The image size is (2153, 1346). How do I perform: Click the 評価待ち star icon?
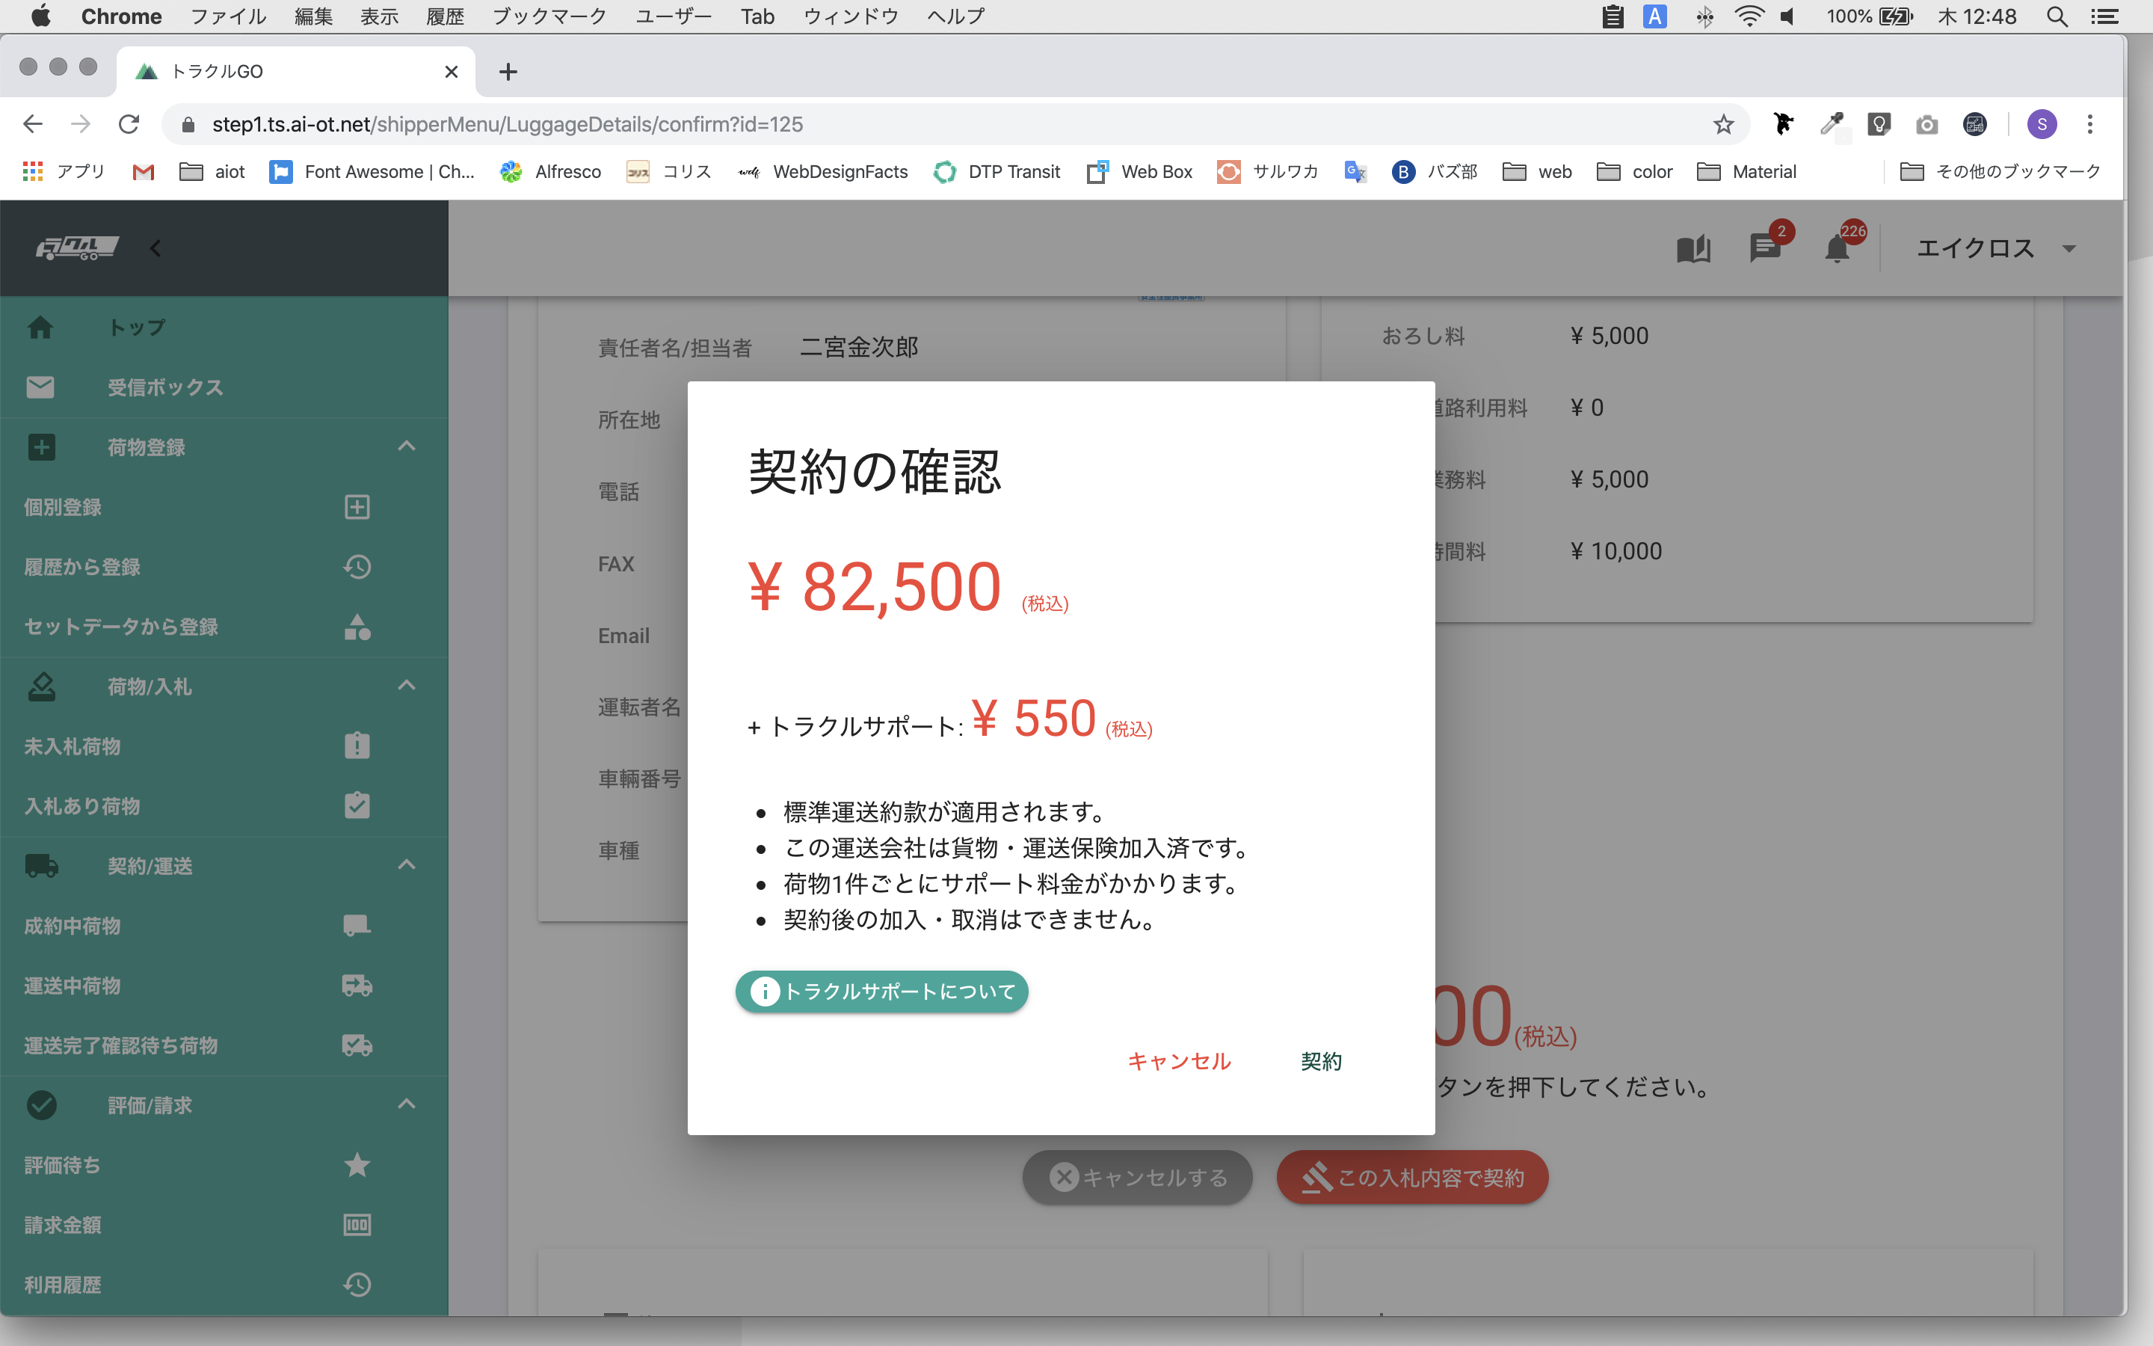pos(357,1165)
